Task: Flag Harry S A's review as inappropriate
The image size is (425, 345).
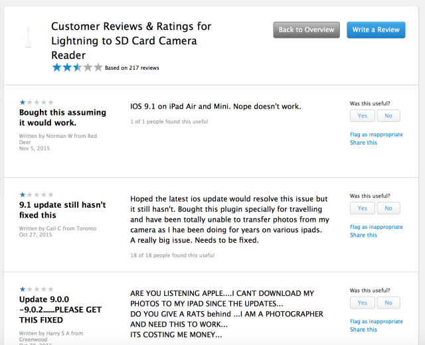Action: pos(377,321)
